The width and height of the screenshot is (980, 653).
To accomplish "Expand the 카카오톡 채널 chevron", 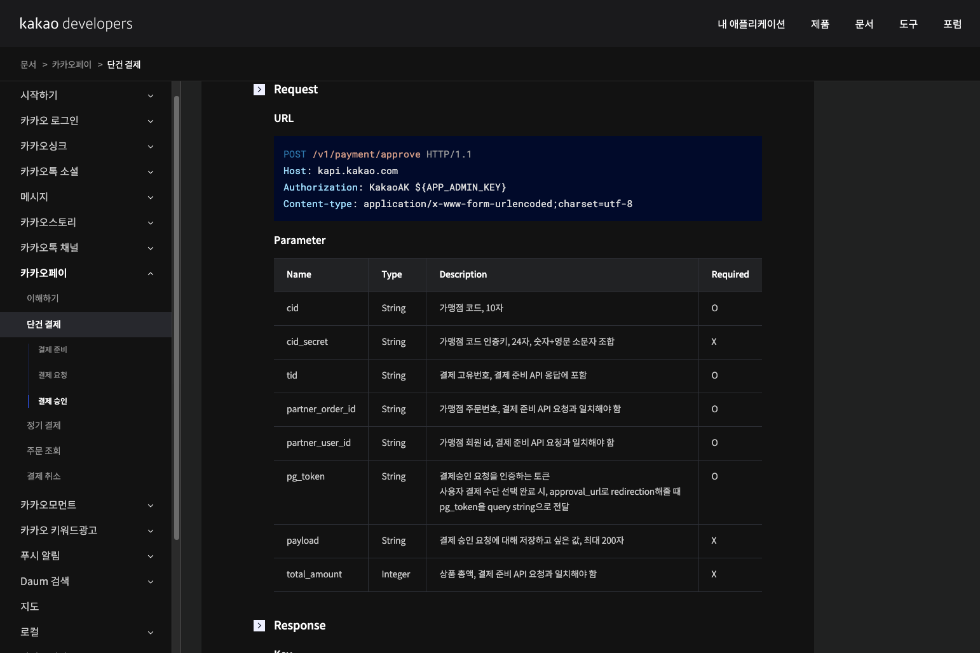I will point(151,248).
